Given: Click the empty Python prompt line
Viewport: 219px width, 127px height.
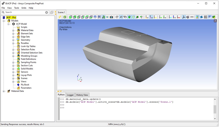Looking at the screenshot, I should [x=62, y=108].
